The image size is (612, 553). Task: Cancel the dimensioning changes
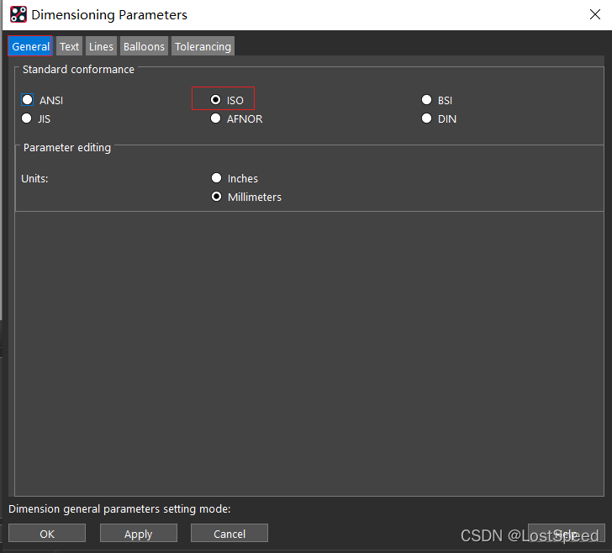[x=229, y=534]
